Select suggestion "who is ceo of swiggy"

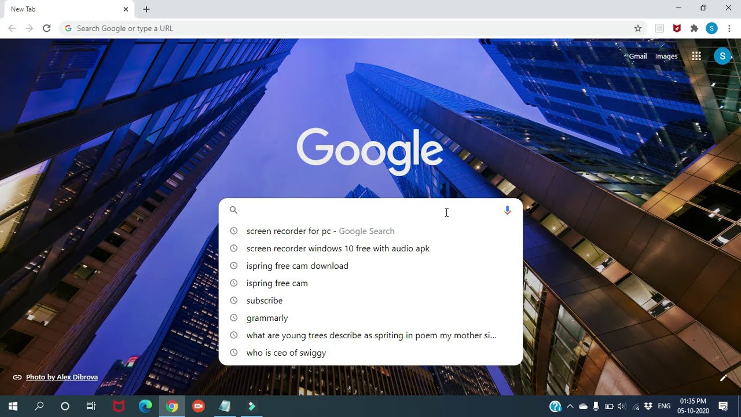pos(370,353)
